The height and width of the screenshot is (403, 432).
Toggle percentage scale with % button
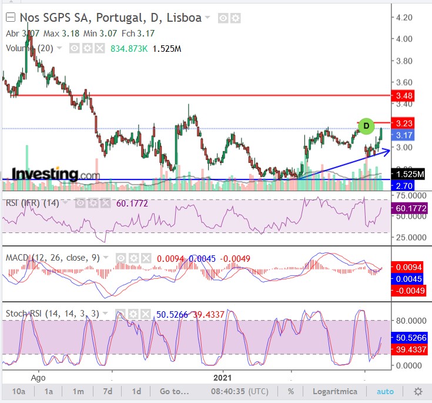(291, 391)
